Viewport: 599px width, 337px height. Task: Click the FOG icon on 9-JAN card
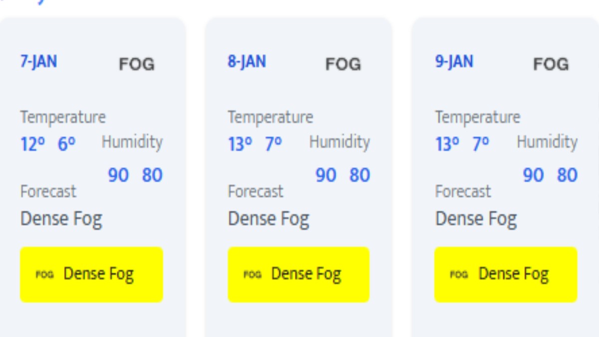[x=551, y=64]
